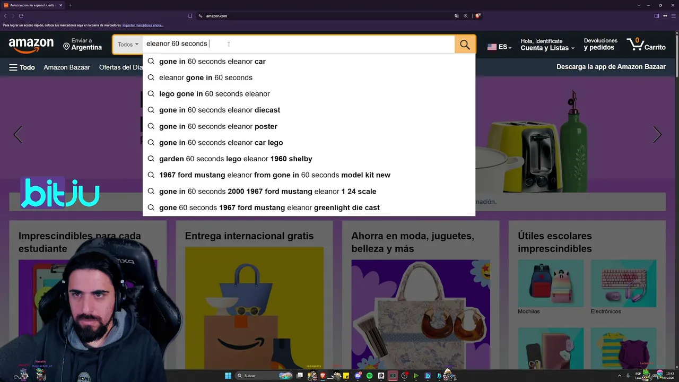Image resolution: width=679 pixels, height=382 pixels.
Task: Click the Amazon Bazaar nav link
Action: (x=67, y=67)
